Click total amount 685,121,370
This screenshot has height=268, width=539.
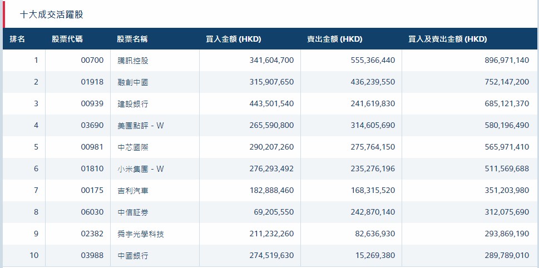[507, 104]
